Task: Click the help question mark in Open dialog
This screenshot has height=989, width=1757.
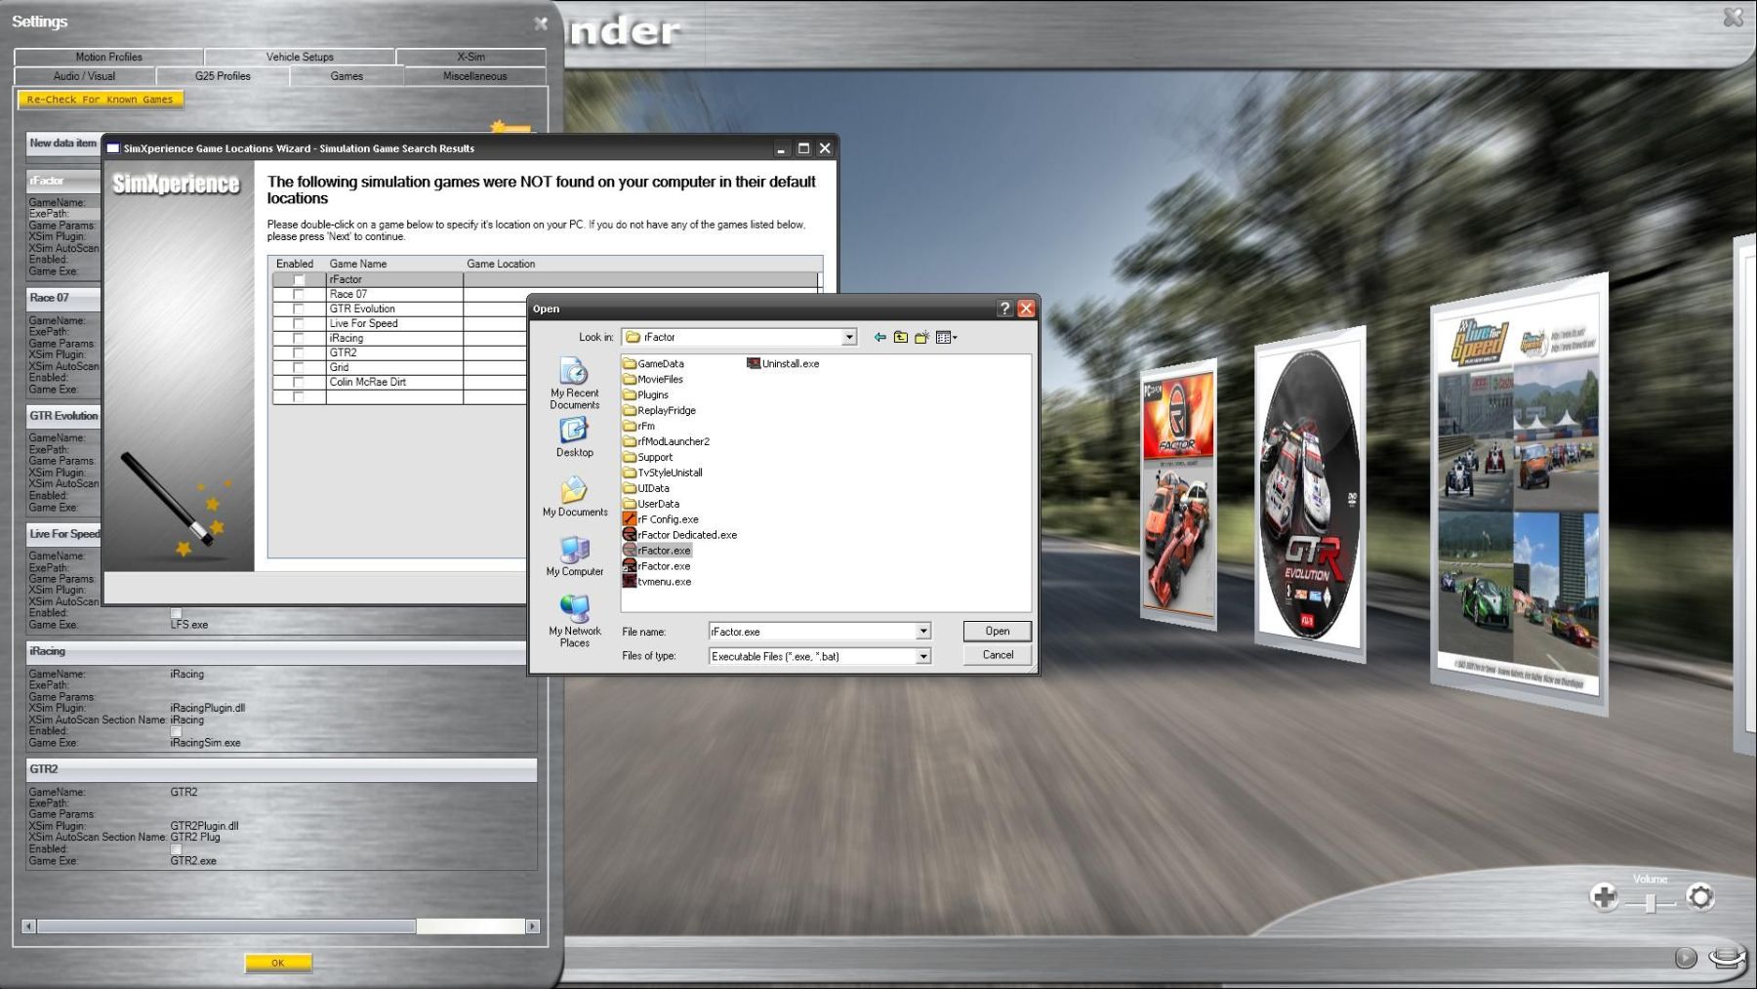Action: 1004,309
